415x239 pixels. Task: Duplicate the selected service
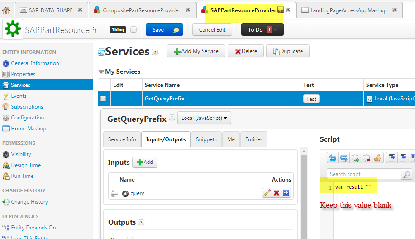pyautogui.click(x=288, y=51)
